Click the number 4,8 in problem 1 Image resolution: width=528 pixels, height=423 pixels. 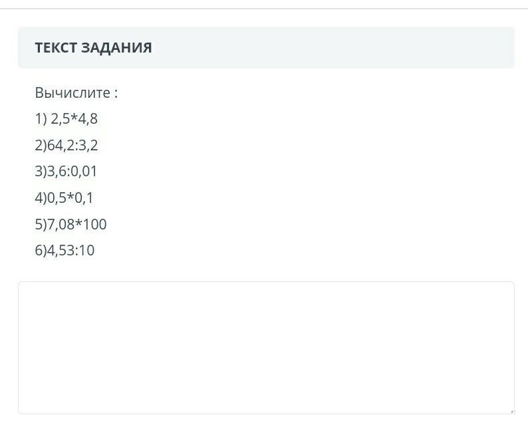pyautogui.click(x=88, y=119)
